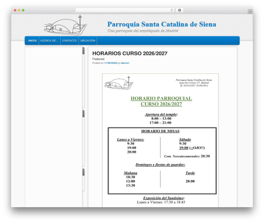Click the Sunday 13:30 mass time

click(x=130, y=186)
